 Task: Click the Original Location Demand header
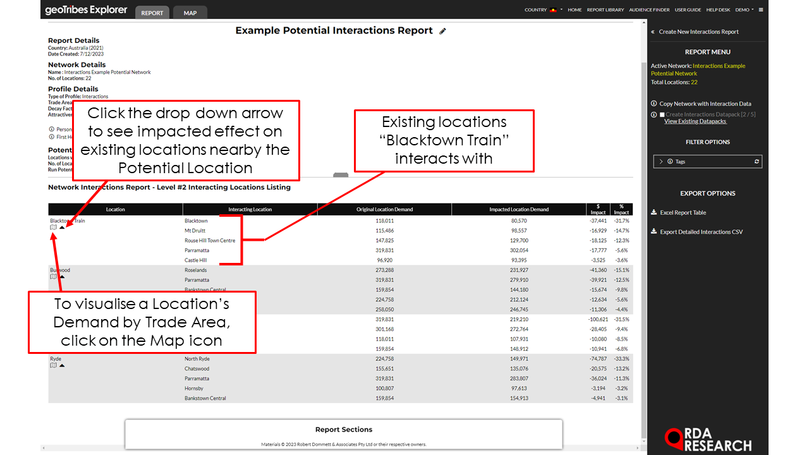click(384, 209)
